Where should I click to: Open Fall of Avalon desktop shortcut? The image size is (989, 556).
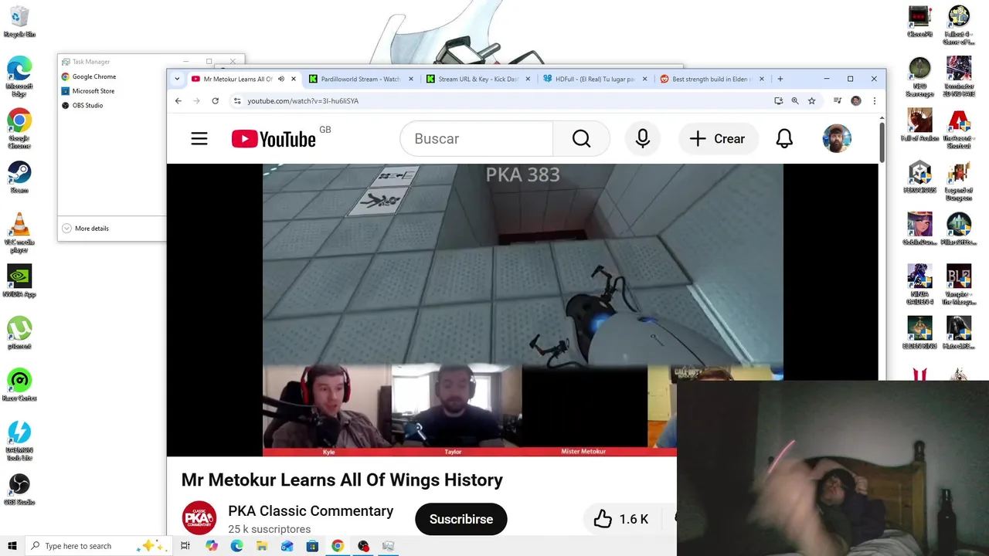click(x=919, y=125)
